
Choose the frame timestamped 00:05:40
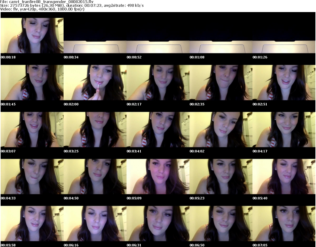click(x=284, y=177)
